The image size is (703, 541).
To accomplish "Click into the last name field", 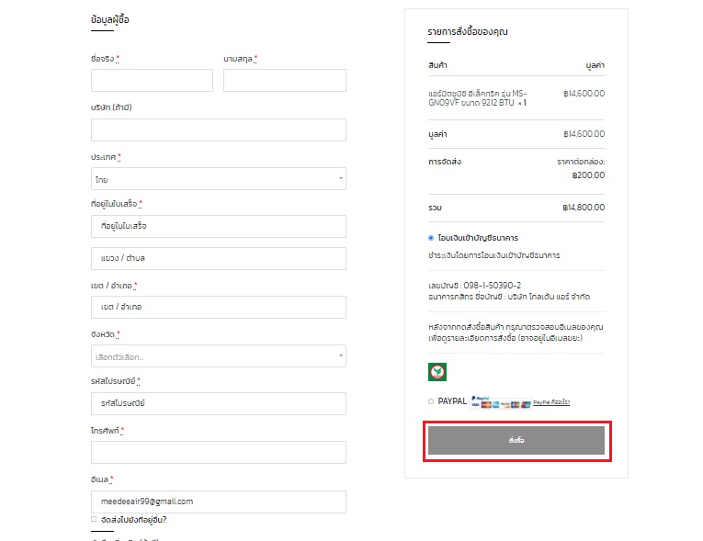I will coord(284,81).
